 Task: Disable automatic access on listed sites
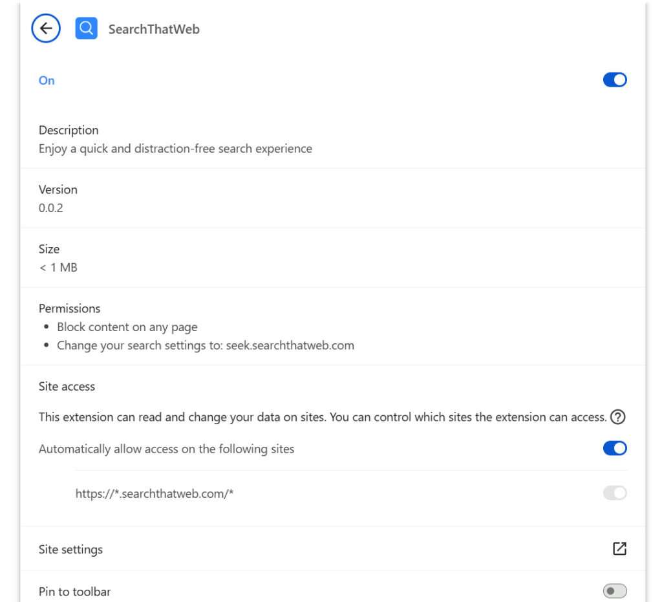[615, 447]
